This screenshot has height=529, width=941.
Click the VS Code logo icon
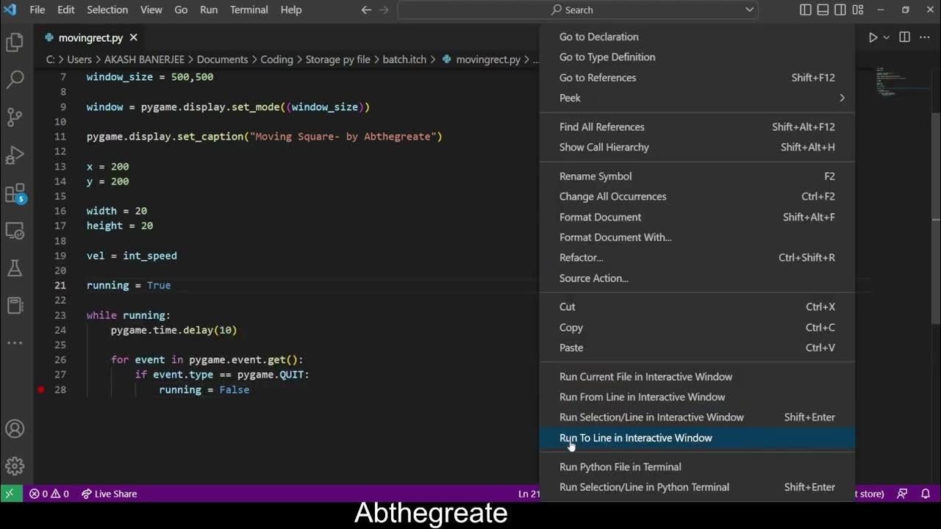[10, 10]
